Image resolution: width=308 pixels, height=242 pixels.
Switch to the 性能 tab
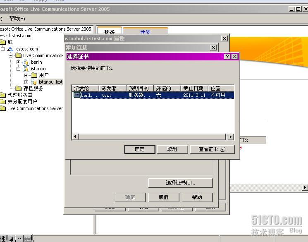(146, 31)
